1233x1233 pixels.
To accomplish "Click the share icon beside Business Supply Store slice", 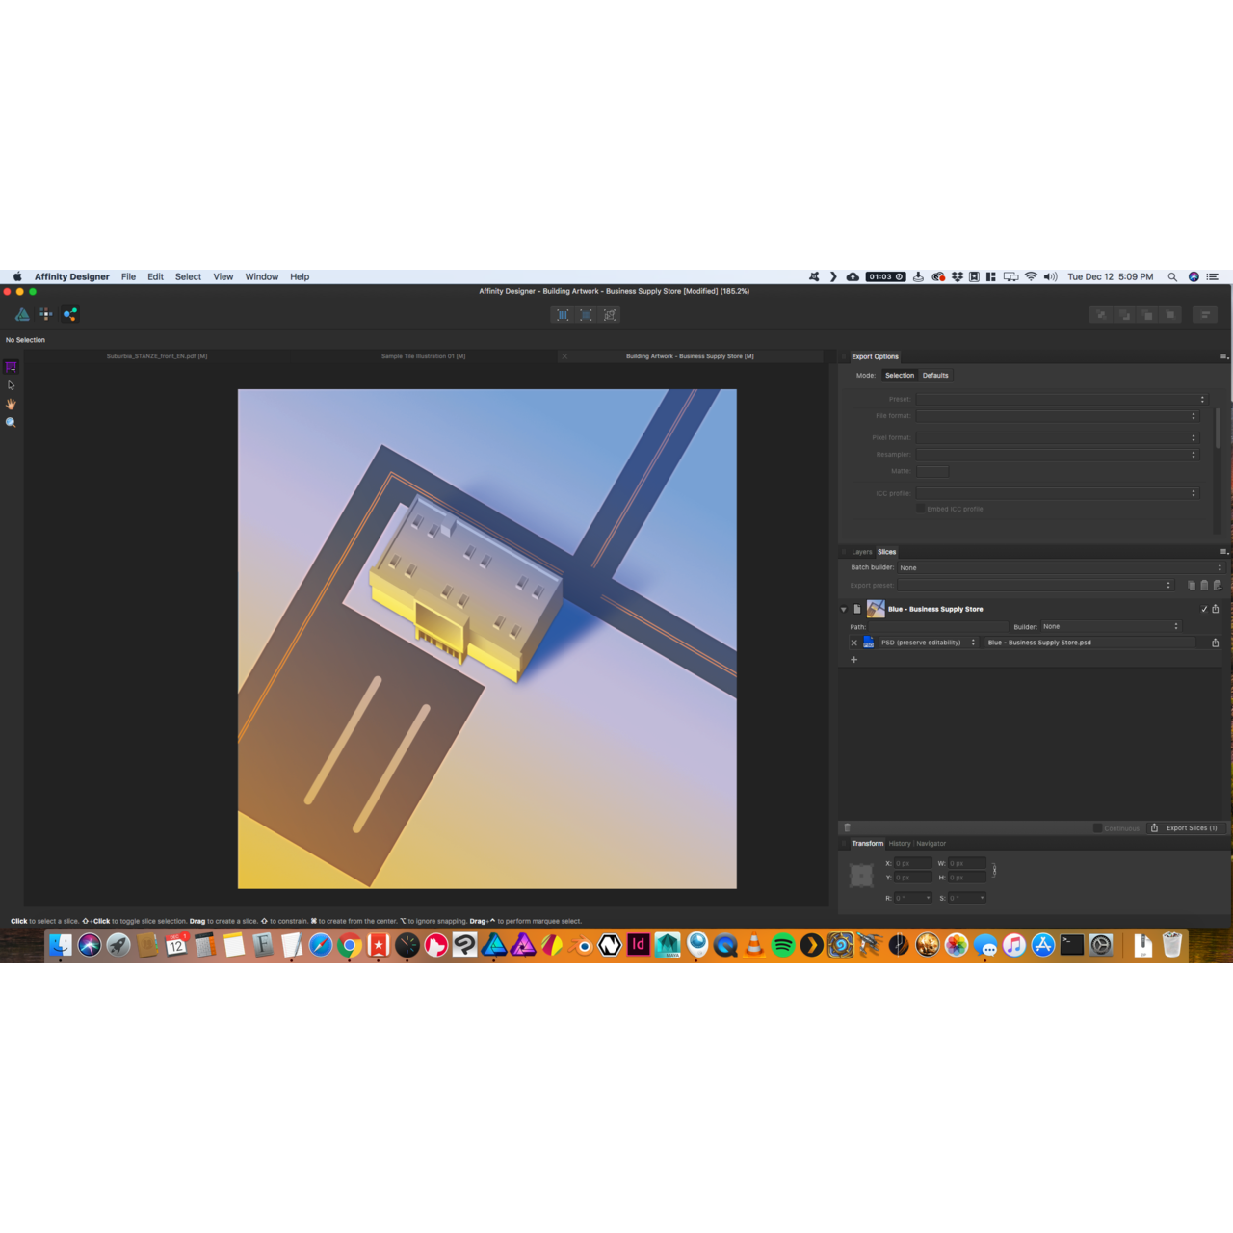I will 1216,609.
